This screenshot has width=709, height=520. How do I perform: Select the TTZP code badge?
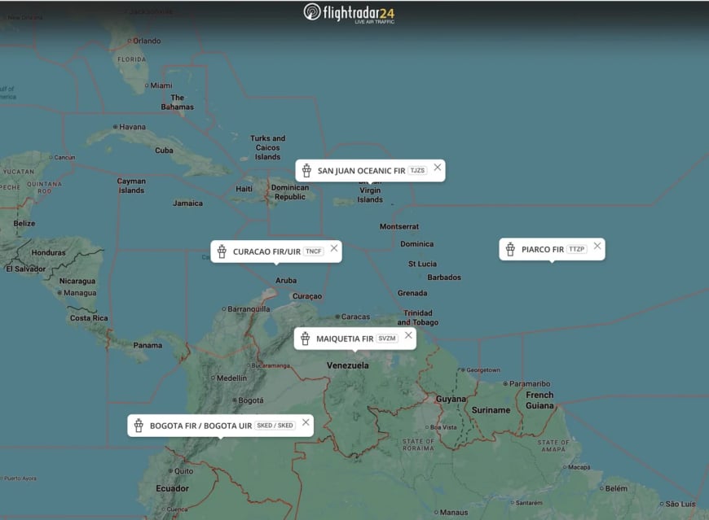[x=576, y=249]
